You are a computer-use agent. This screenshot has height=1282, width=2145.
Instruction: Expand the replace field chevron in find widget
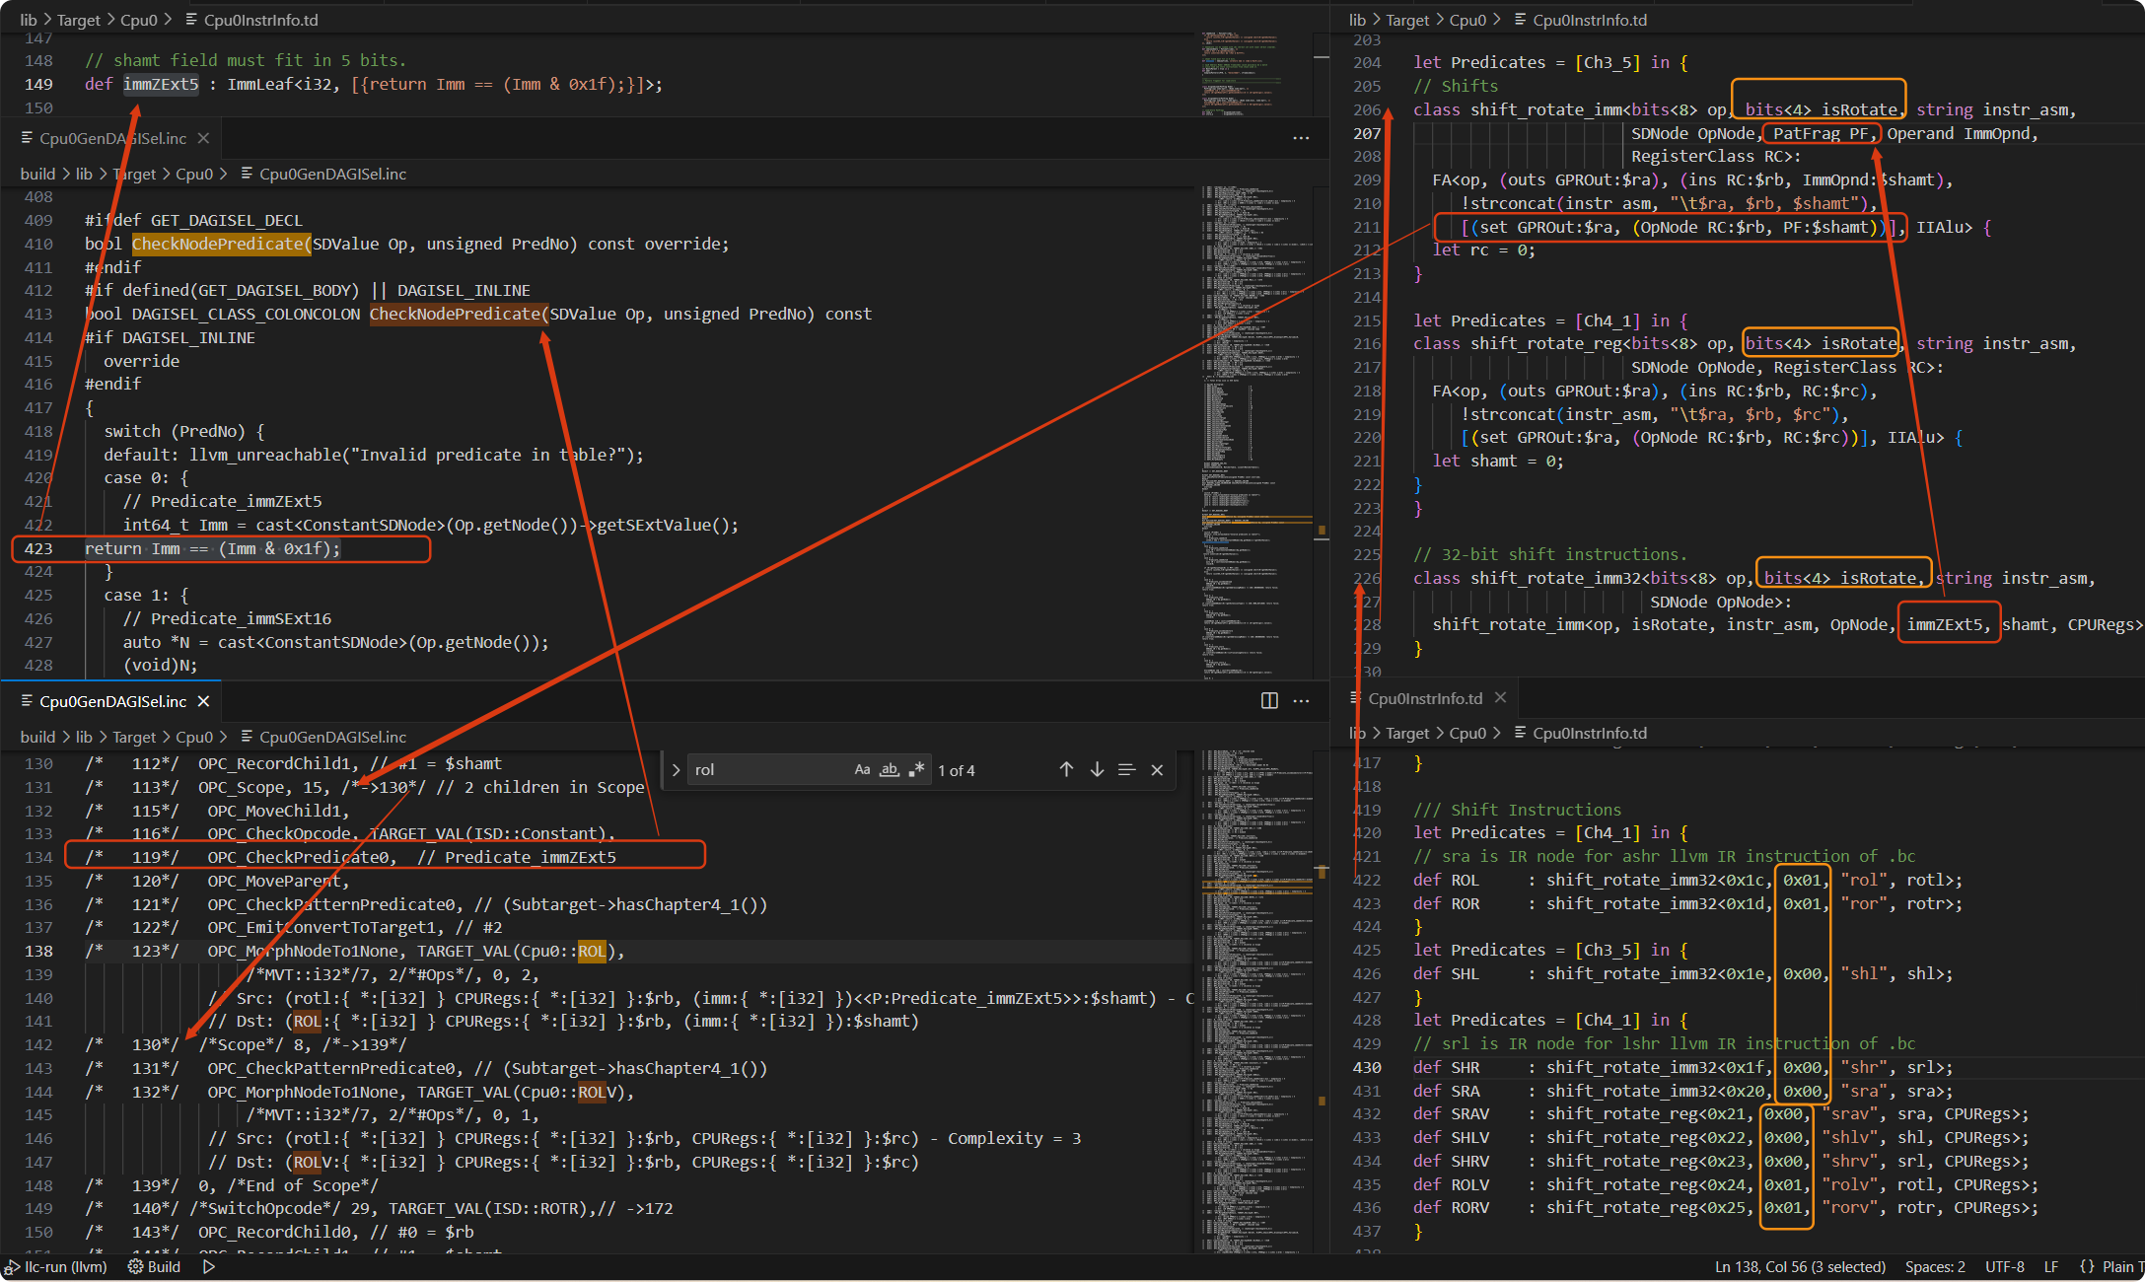[676, 769]
